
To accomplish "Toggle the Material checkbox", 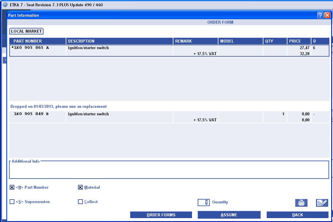I will pyautogui.click(x=80, y=187).
